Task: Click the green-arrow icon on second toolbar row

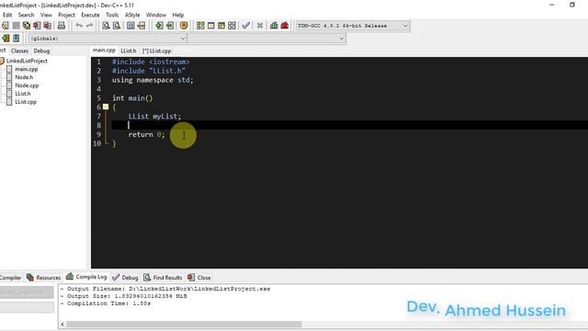Action: [6, 39]
